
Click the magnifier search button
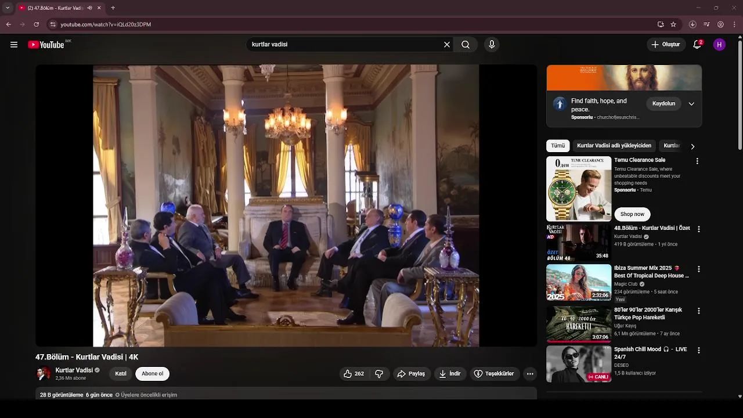(466, 45)
